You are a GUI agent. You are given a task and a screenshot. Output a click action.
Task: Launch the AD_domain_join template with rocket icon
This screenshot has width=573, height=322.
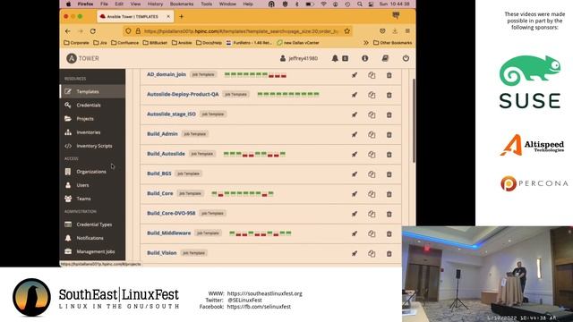[x=355, y=75]
